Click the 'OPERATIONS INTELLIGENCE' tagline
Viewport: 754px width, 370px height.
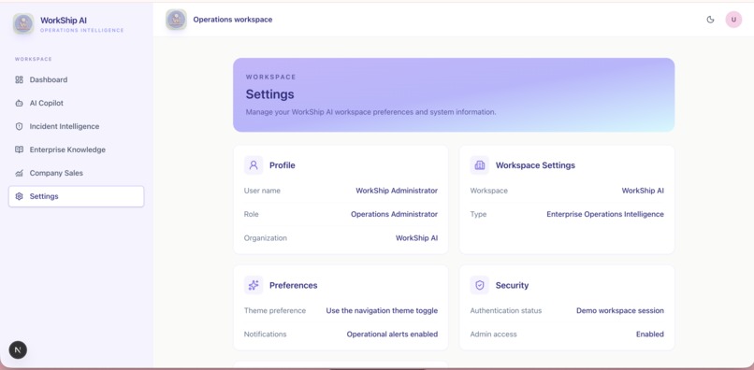pos(81,30)
